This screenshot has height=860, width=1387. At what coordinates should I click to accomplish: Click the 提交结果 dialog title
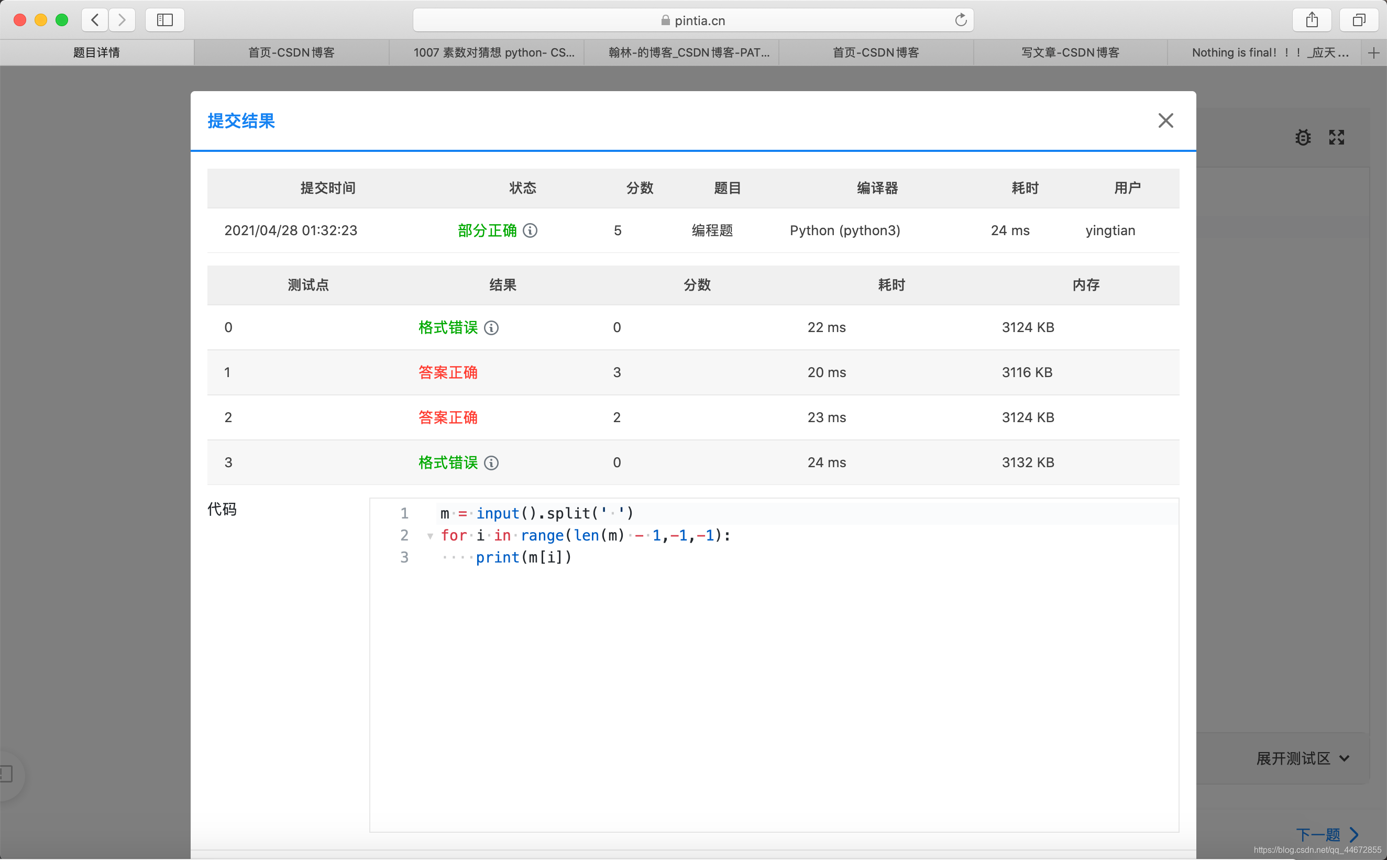[241, 120]
